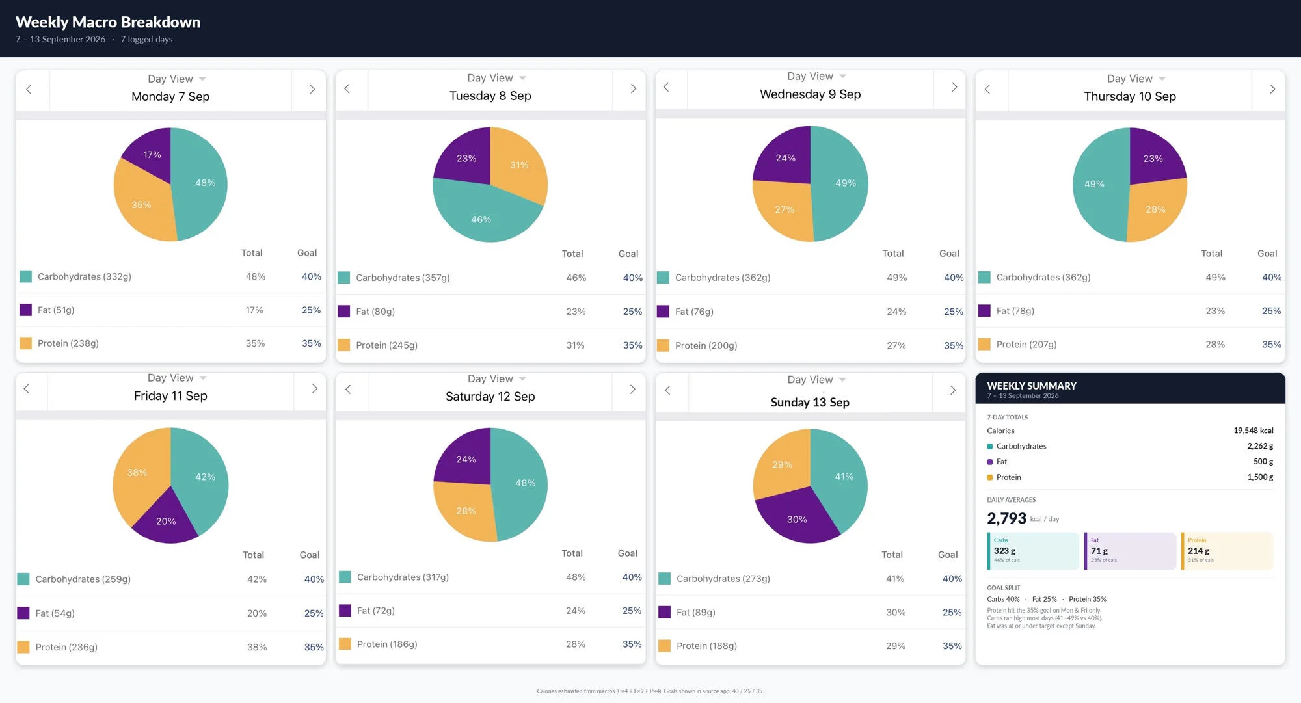1301x703 pixels.
Task: Click previous arrow on Tuesday 8 Sep card
Action: [347, 89]
